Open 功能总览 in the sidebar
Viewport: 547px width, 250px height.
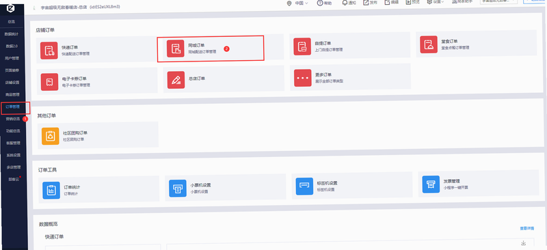point(13,131)
